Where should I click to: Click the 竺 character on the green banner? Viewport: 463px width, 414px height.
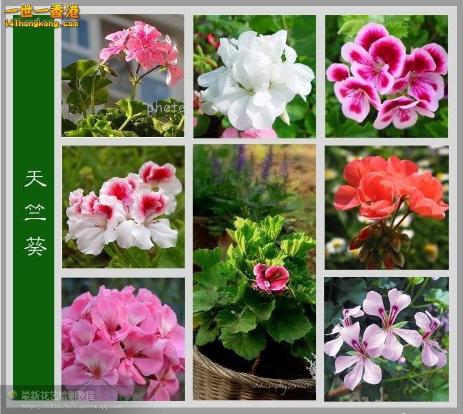click(35, 212)
